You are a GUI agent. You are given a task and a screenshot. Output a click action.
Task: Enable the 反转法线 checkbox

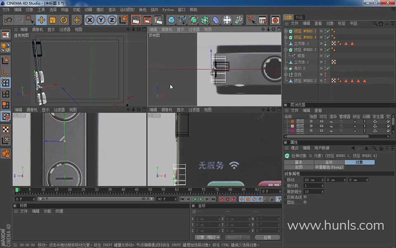(x=305, y=197)
